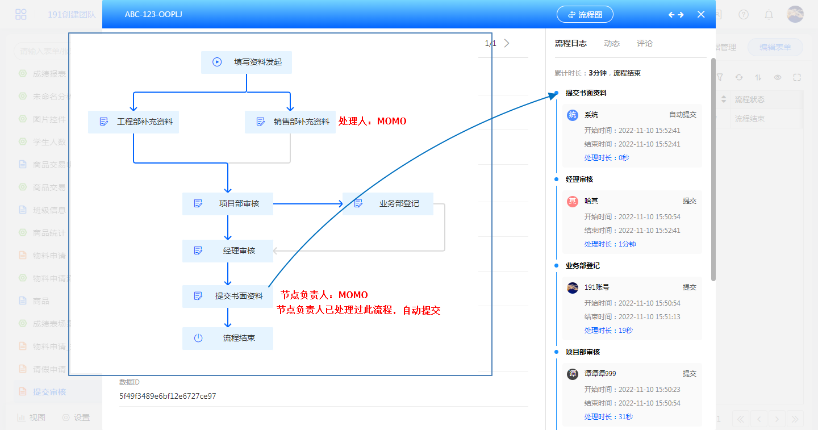
Task: Click the flow log panel scrollbar
Action: 713,170
